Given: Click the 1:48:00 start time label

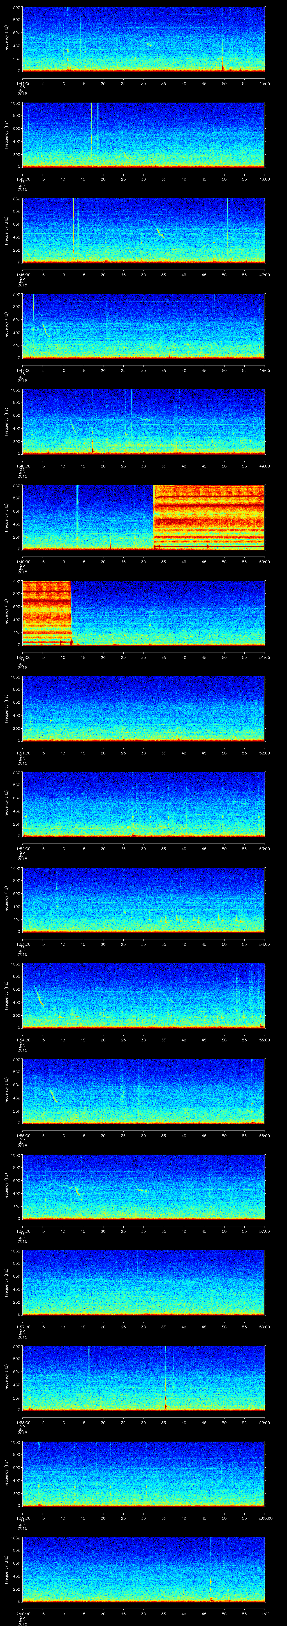Looking at the screenshot, I should (x=23, y=466).
